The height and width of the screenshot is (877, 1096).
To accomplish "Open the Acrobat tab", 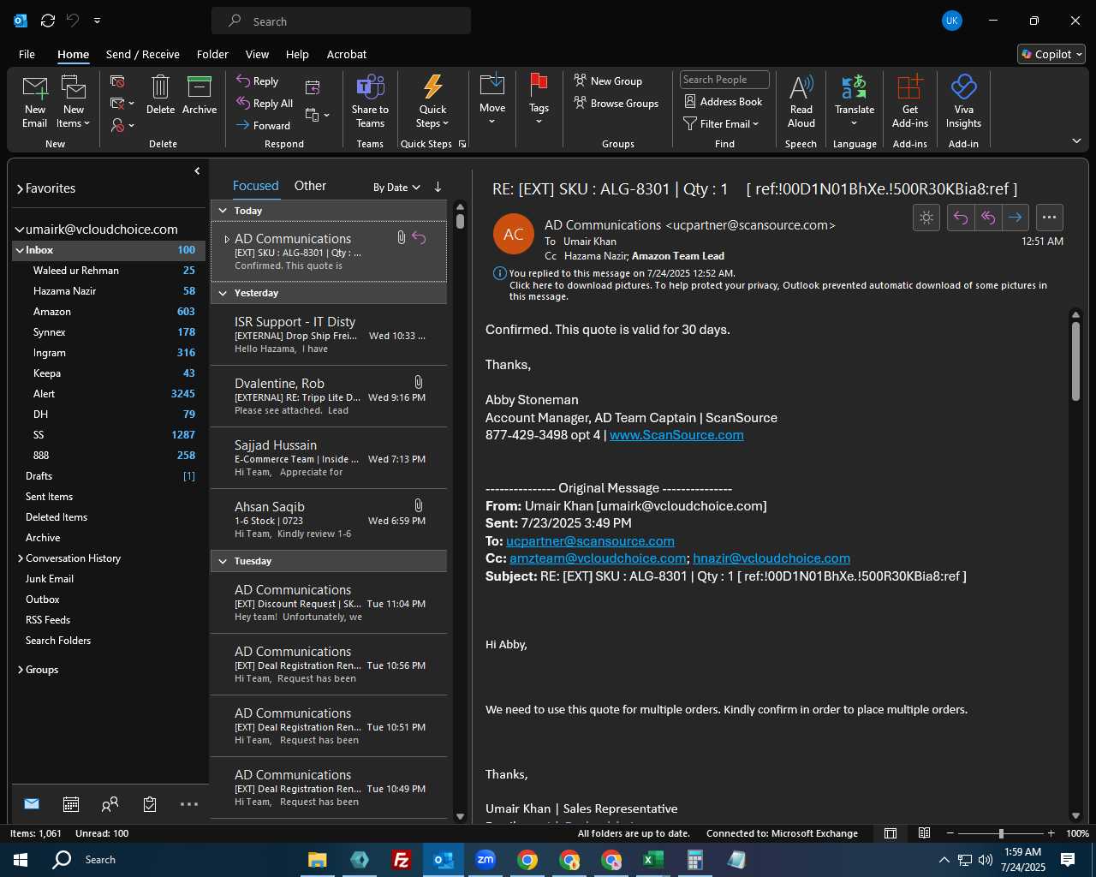I will (x=347, y=54).
